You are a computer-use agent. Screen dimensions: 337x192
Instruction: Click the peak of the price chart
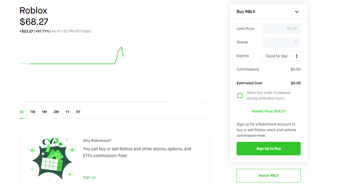click(122, 47)
